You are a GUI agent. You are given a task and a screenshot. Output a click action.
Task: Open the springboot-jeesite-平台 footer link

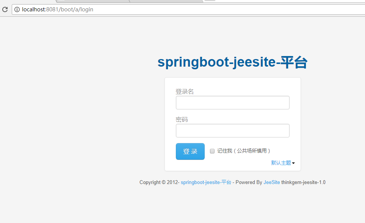(x=206, y=182)
